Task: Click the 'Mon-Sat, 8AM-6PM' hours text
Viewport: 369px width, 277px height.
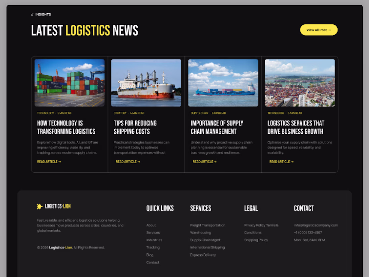Action: (x=309, y=240)
